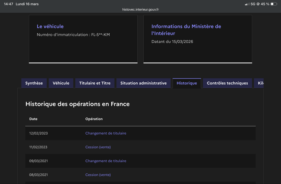
Task: Click the Opération column header
Action: 94,119
